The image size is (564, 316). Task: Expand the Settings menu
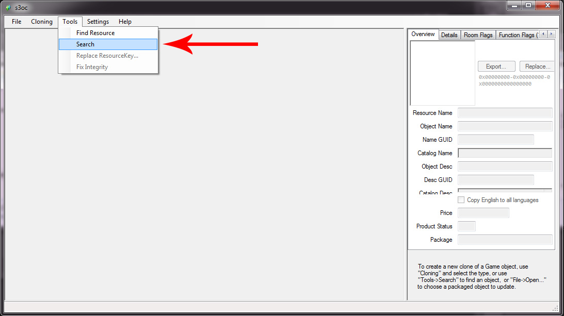(x=98, y=22)
